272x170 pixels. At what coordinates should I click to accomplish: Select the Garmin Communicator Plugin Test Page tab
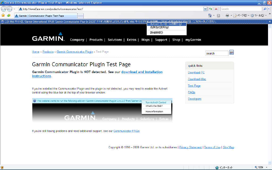(x=46, y=16)
